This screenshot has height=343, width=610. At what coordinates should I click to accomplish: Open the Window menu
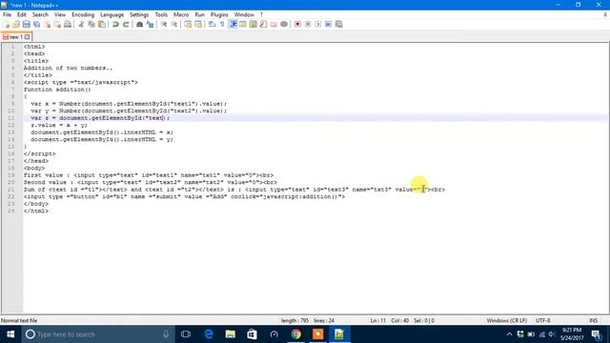[x=244, y=15]
